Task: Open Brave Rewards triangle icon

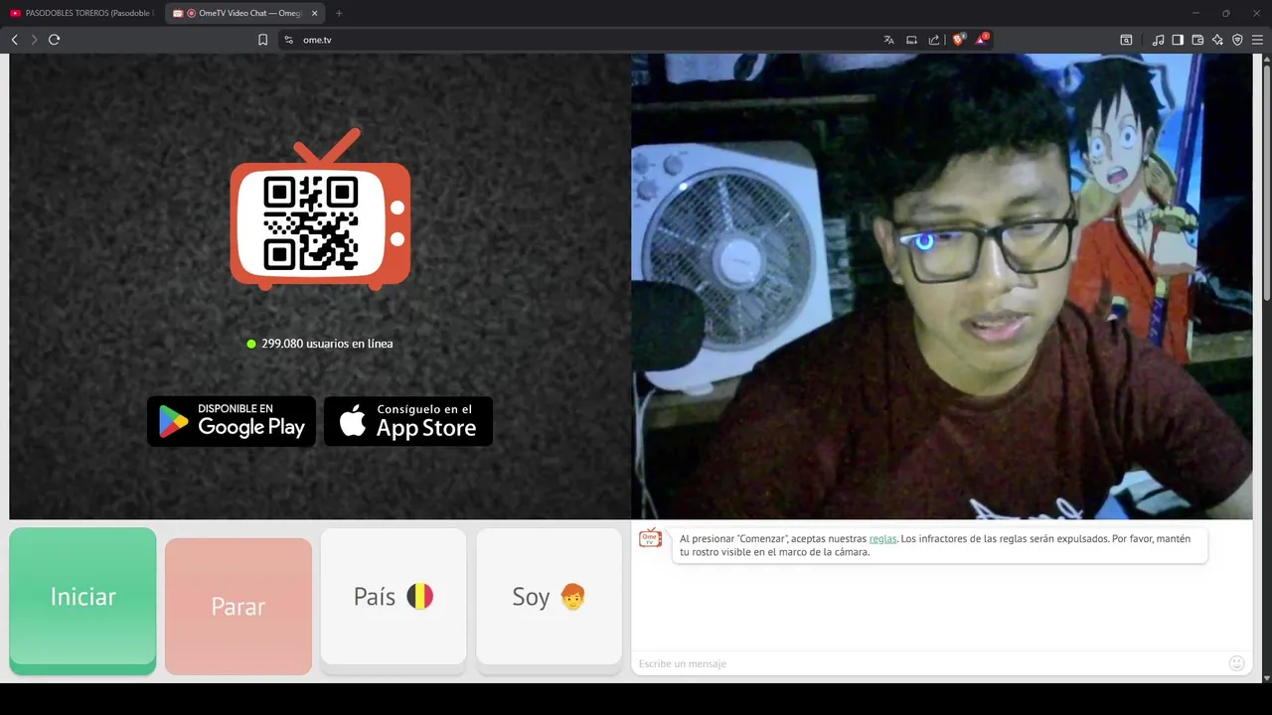Action: click(x=982, y=40)
